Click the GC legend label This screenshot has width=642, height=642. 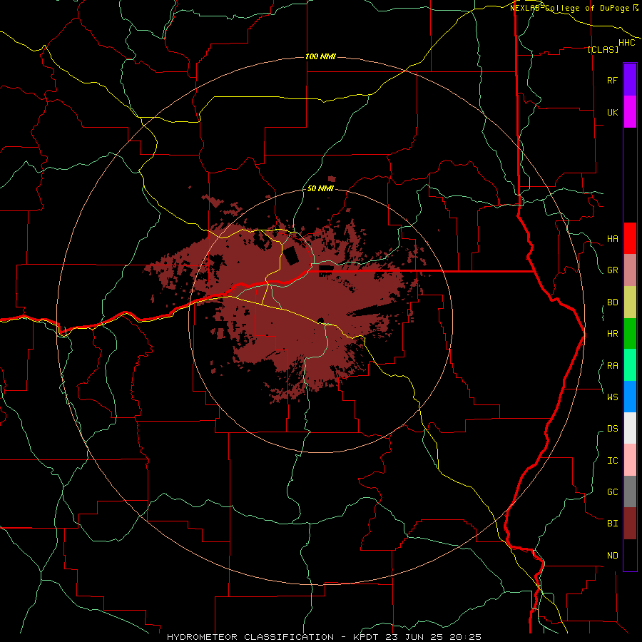(x=612, y=492)
